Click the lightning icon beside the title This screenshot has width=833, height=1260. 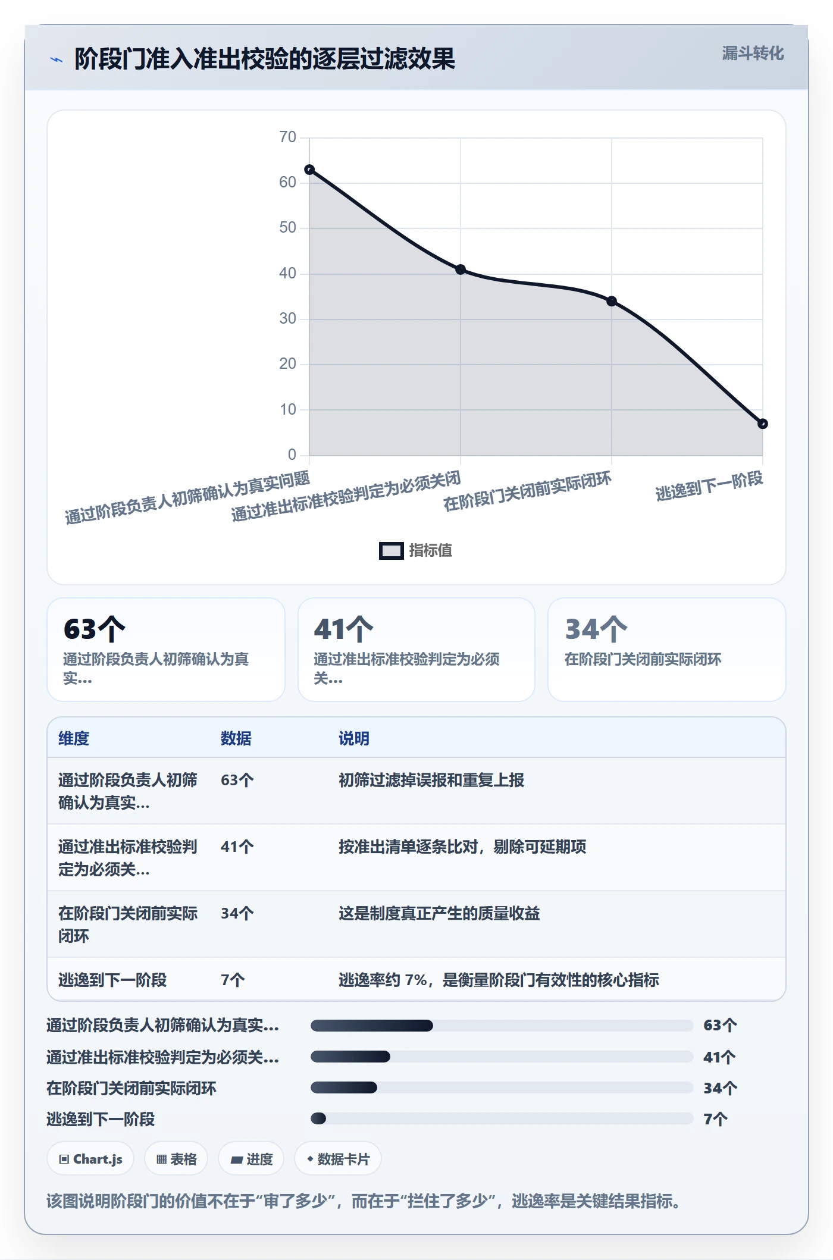[x=57, y=59]
